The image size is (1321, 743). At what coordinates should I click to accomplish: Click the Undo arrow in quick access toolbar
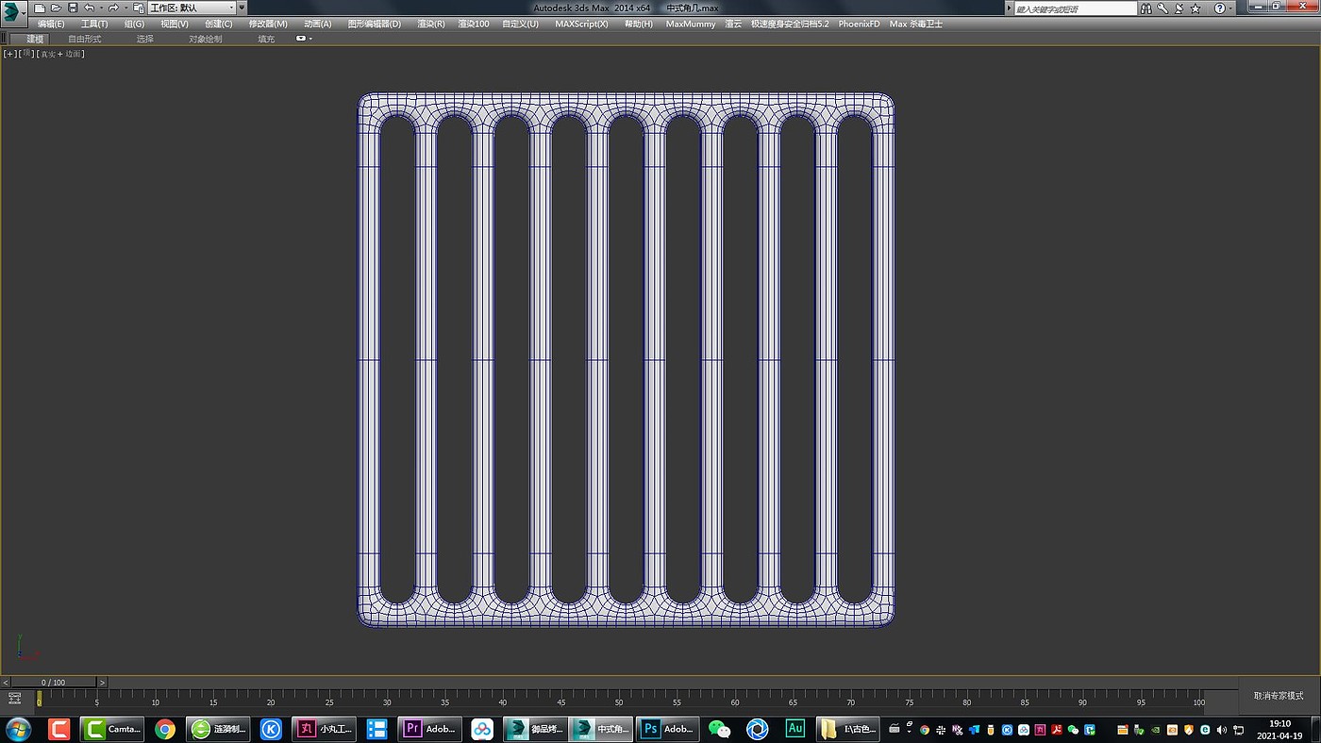89,8
